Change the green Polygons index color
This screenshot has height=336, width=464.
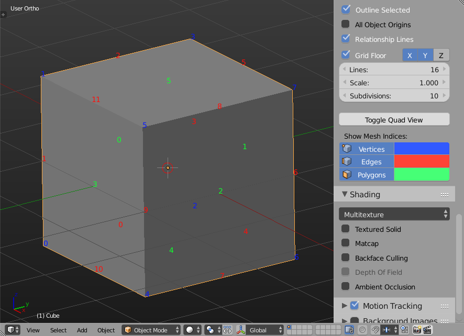click(422, 174)
